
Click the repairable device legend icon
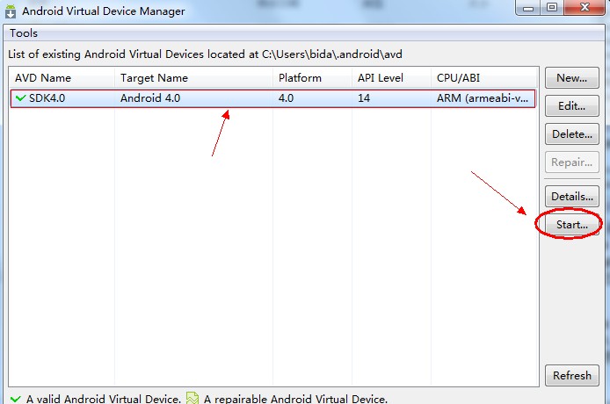[x=192, y=398]
